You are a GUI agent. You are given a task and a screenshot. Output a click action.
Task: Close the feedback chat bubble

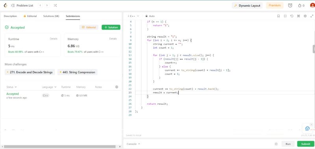click(311, 124)
